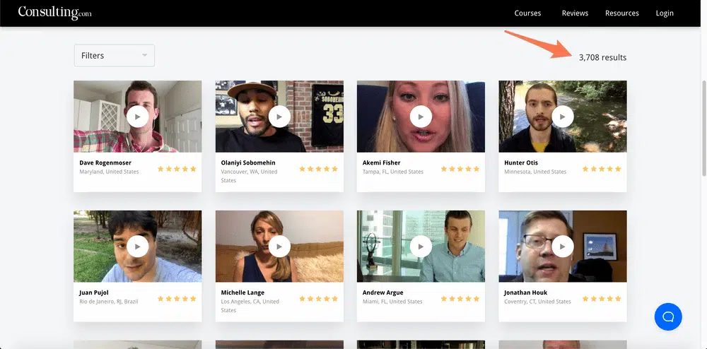The height and width of the screenshot is (349, 707).
Task: Play Hunter Otis's video review
Action: click(562, 117)
